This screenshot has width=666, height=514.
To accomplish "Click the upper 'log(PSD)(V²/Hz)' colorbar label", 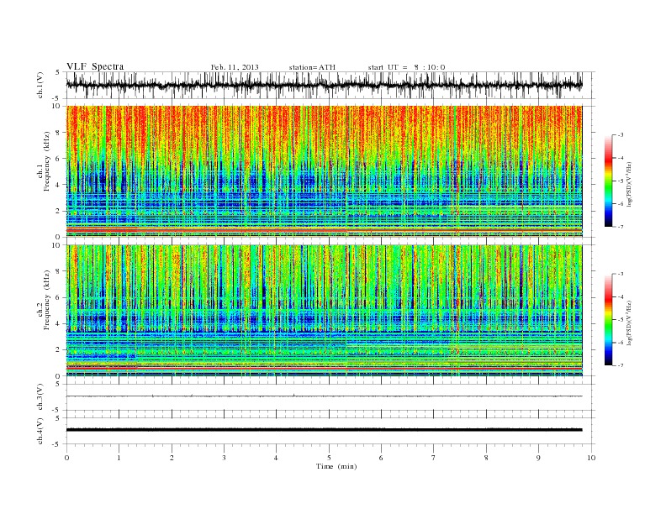I will tap(631, 184).
